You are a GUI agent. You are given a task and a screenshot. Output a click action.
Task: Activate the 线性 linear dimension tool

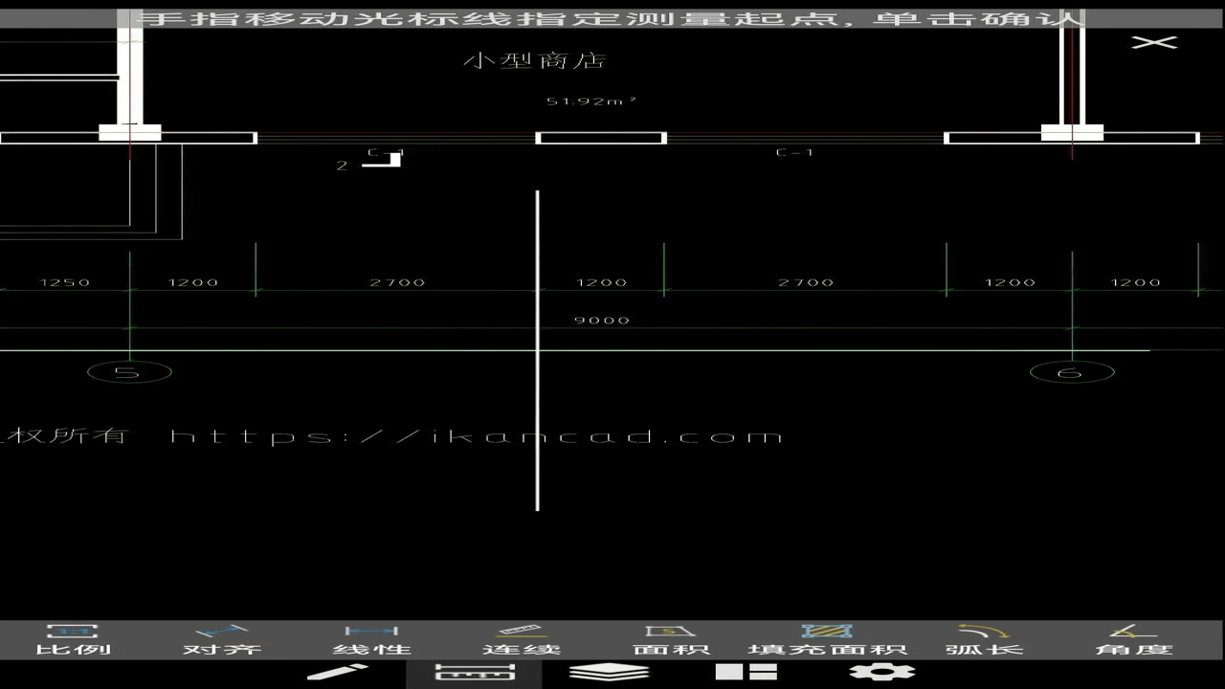tap(371, 639)
